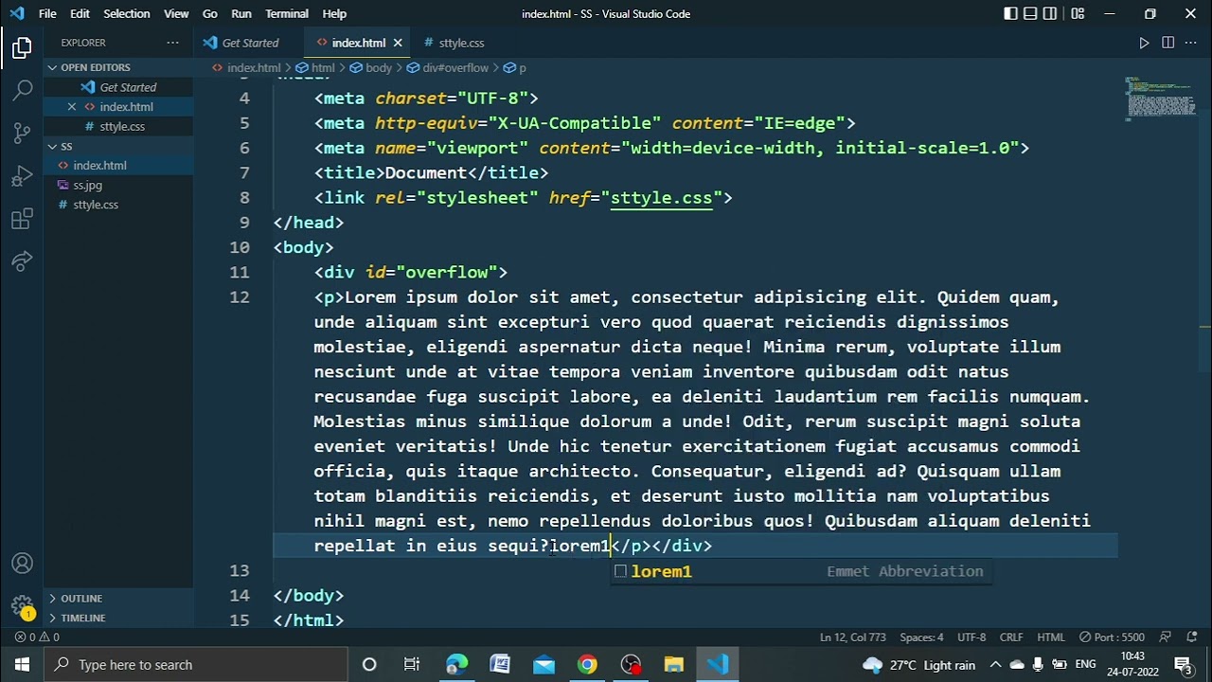Toggle secondary side bar layout icon
This screenshot has height=682, width=1212.
coord(1051,13)
